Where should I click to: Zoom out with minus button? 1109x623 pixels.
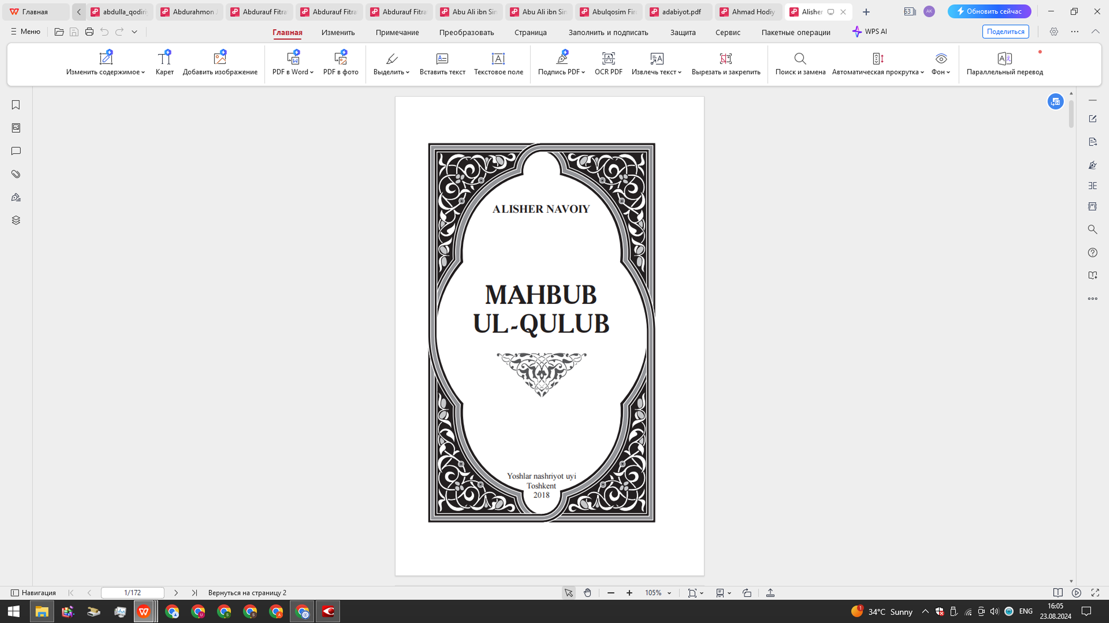(611, 593)
